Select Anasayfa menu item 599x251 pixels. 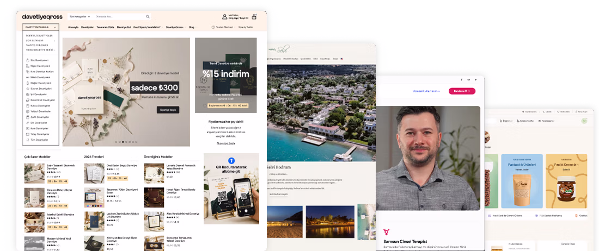coord(74,27)
